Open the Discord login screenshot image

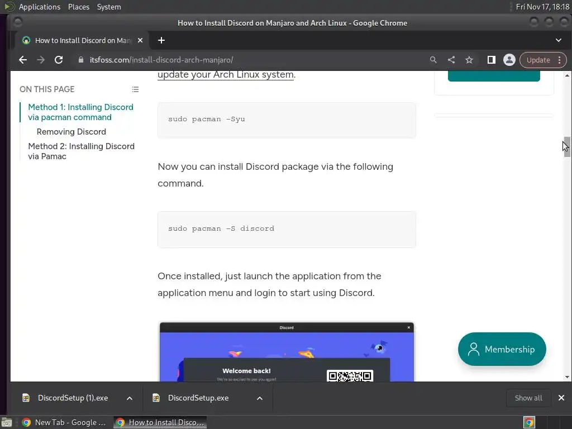[x=287, y=352]
